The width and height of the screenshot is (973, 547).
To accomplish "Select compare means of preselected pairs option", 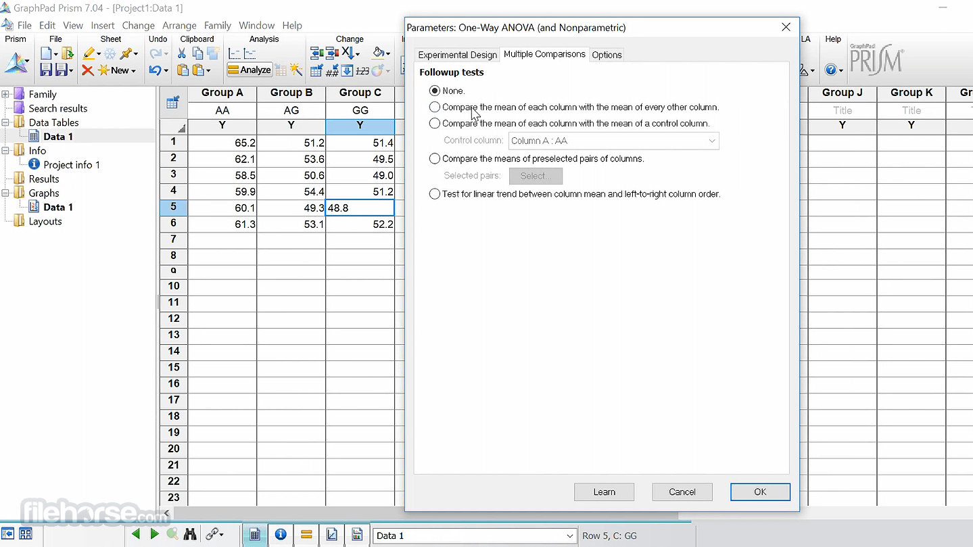I will coord(435,158).
